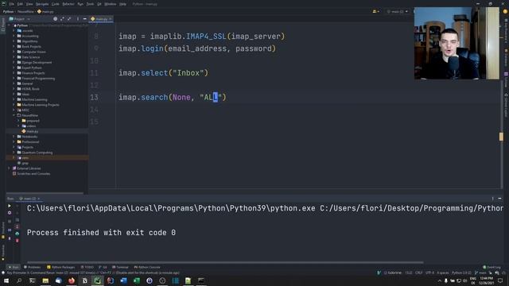Click yellow warning marker on editor stripe
Viewport: 509px width, 286px height.
501,137
